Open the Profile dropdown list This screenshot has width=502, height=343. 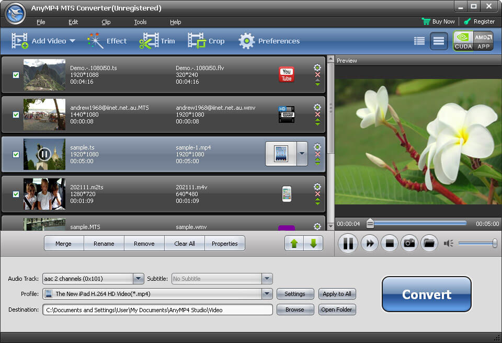pos(267,294)
